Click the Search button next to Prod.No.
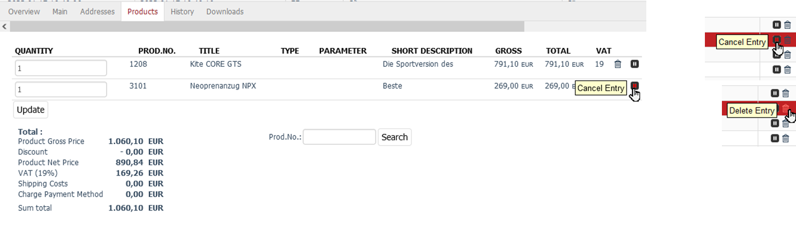Viewport: 796px width, 225px height. pyautogui.click(x=394, y=137)
